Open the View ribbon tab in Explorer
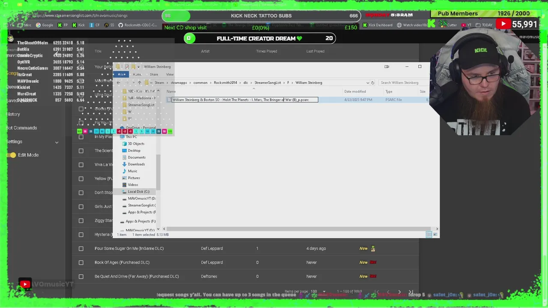548x308 pixels. coord(170,74)
